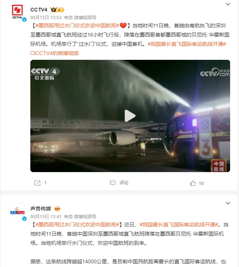Open hashtag #墨西哥用过水门仪式欢迎中国航班# in CCTV4 post
The height and width of the screenshot is (267, 239).
click(77, 25)
